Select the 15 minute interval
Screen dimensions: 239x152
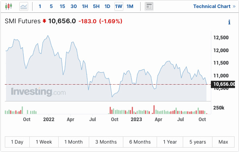coord(62,6)
